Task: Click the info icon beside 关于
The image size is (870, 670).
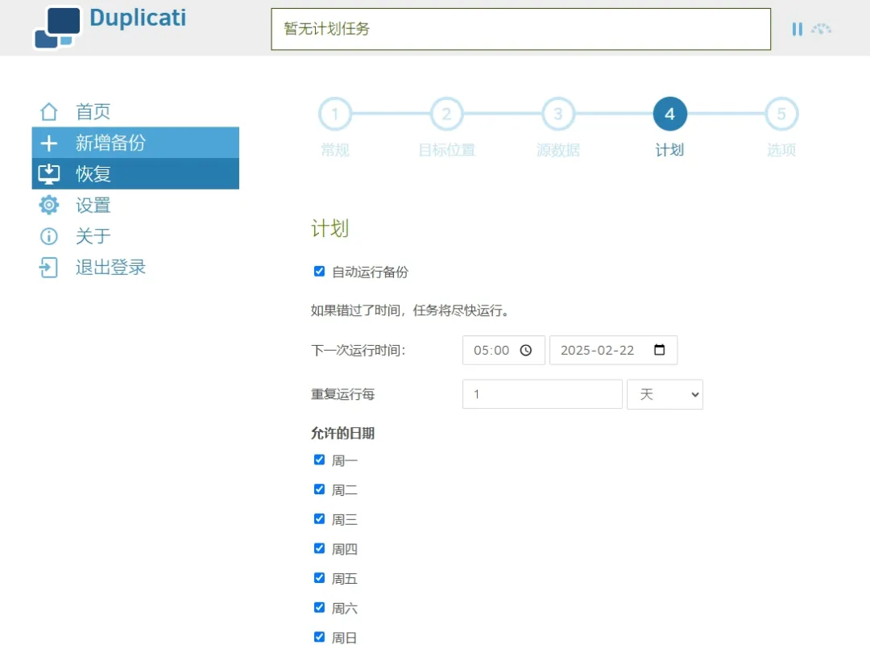Action: pyautogui.click(x=49, y=236)
